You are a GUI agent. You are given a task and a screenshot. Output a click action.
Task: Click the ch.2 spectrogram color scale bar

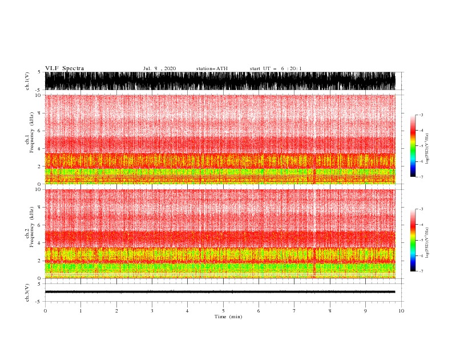[413, 240]
